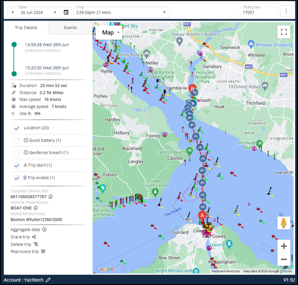The height and width of the screenshot is (285, 298).
Task: Click the Duration 20 min 52 sec value
Action: [x=54, y=86]
